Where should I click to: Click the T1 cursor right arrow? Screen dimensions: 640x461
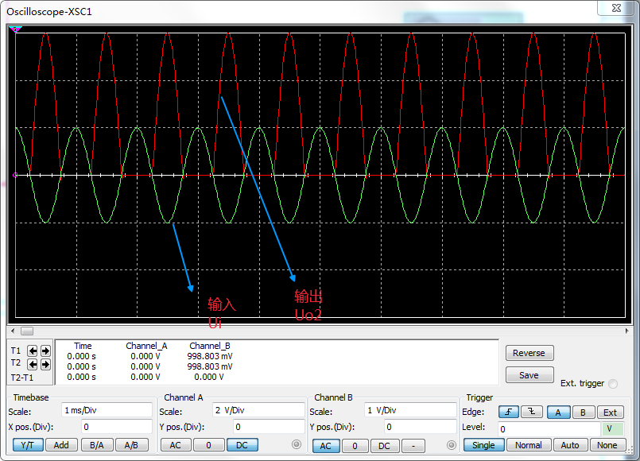tap(45, 351)
